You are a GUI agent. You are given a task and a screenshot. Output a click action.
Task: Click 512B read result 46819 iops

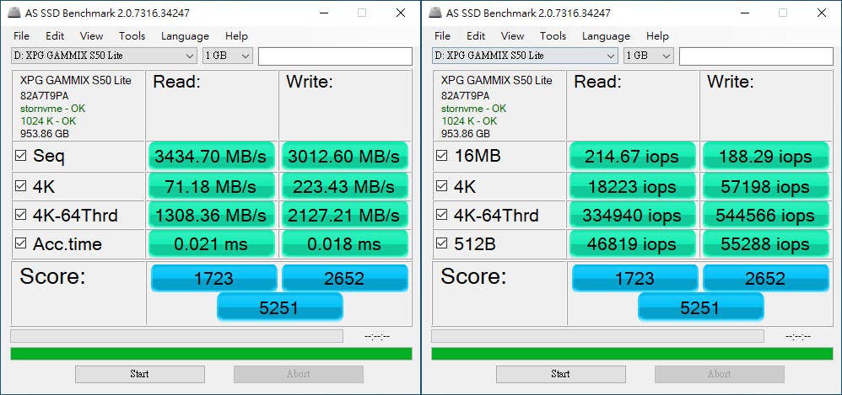632,244
